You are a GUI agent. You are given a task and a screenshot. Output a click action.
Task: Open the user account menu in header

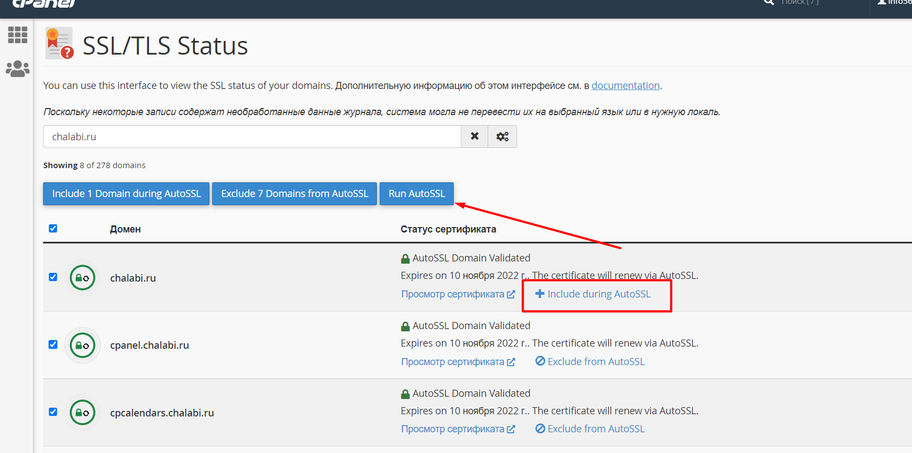pyautogui.click(x=895, y=2)
